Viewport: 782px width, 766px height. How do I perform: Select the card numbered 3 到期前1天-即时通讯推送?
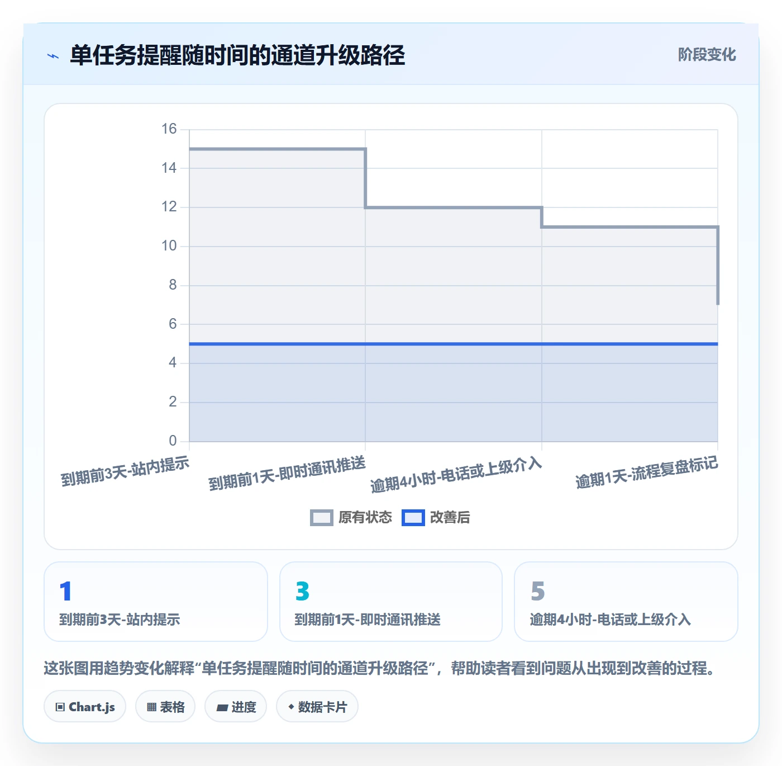coord(391,602)
